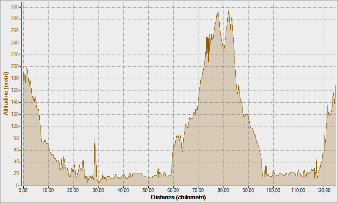Image resolution: width=338 pixels, height=203 pixels.
Task: Click the 100 altitude tick label
Action: [x=15, y=126]
